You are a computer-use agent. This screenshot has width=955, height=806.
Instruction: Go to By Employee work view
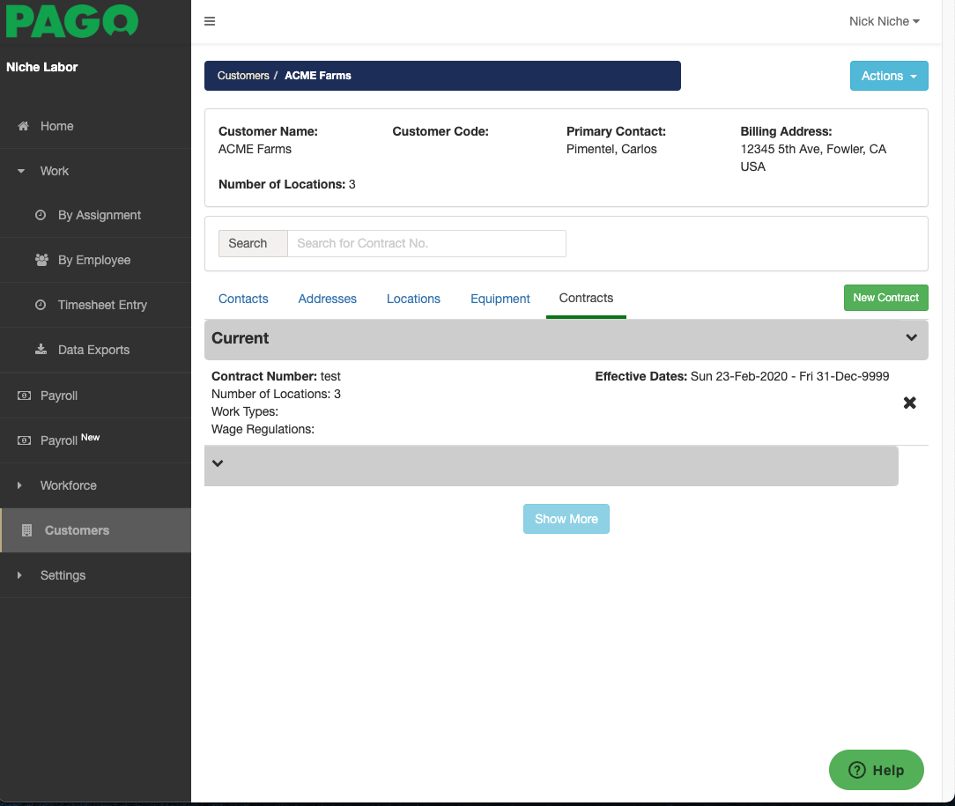pos(93,260)
